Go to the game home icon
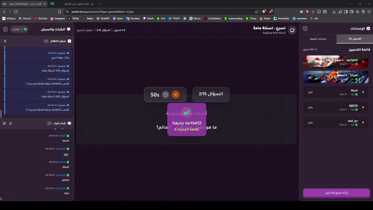This screenshot has width=373, height=210. (x=292, y=30)
